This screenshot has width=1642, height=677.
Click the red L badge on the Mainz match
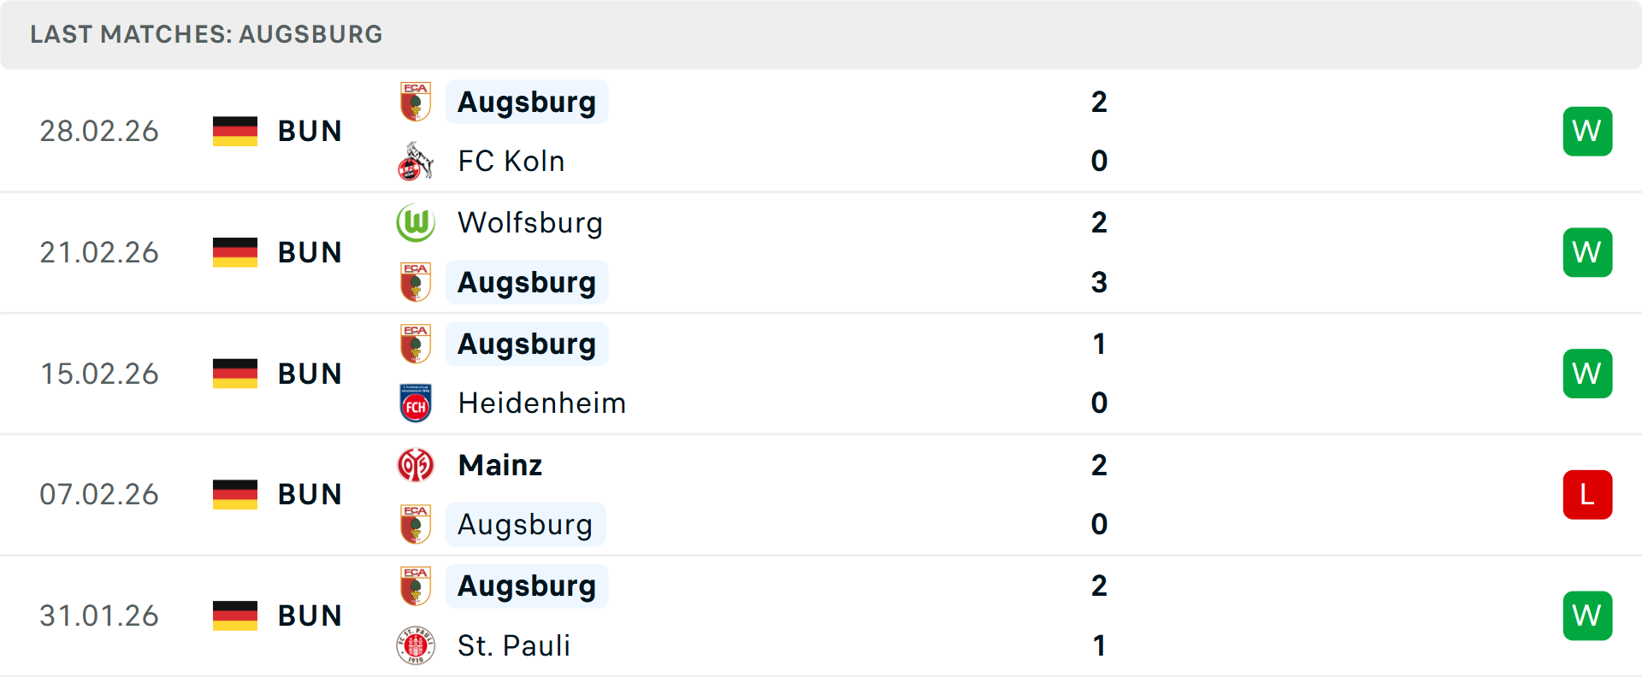tap(1587, 494)
